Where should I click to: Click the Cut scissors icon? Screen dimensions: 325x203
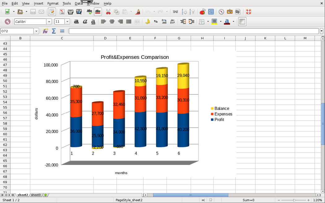click(108, 12)
